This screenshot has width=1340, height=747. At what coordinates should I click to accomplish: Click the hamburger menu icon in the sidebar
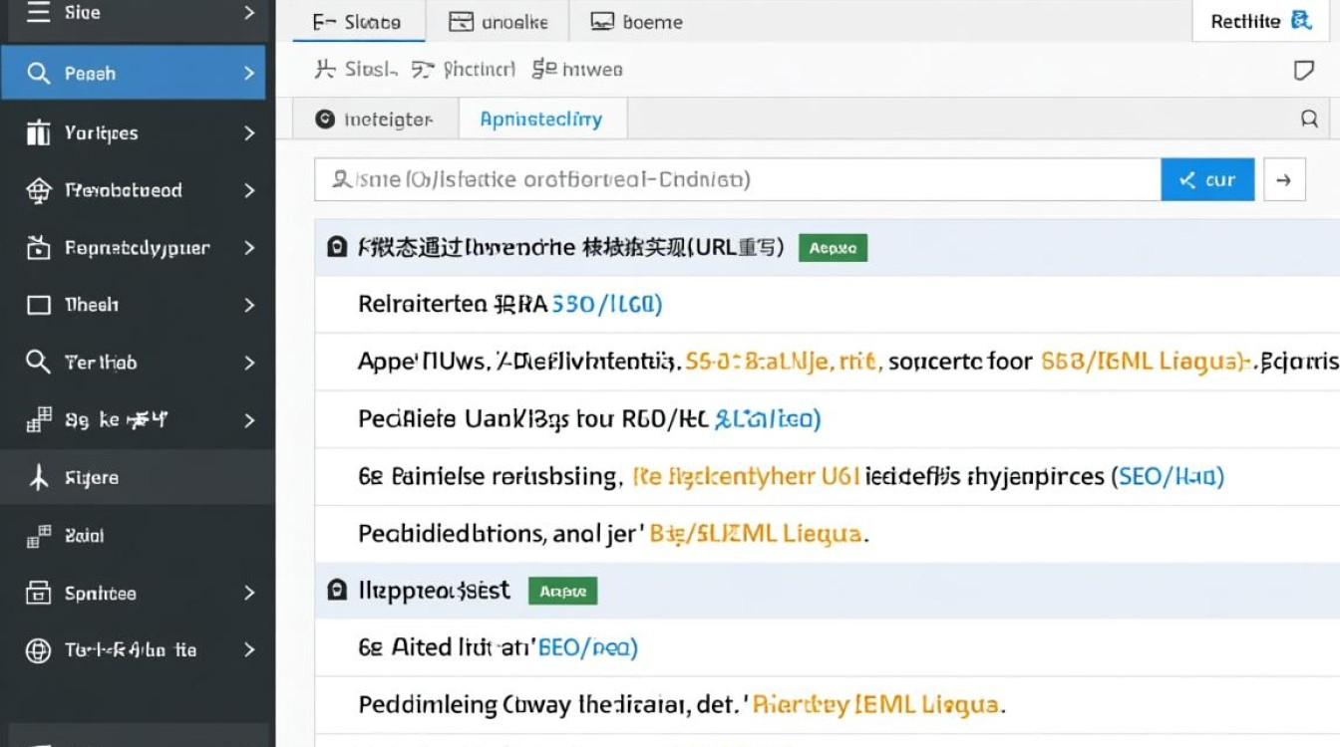click(38, 13)
